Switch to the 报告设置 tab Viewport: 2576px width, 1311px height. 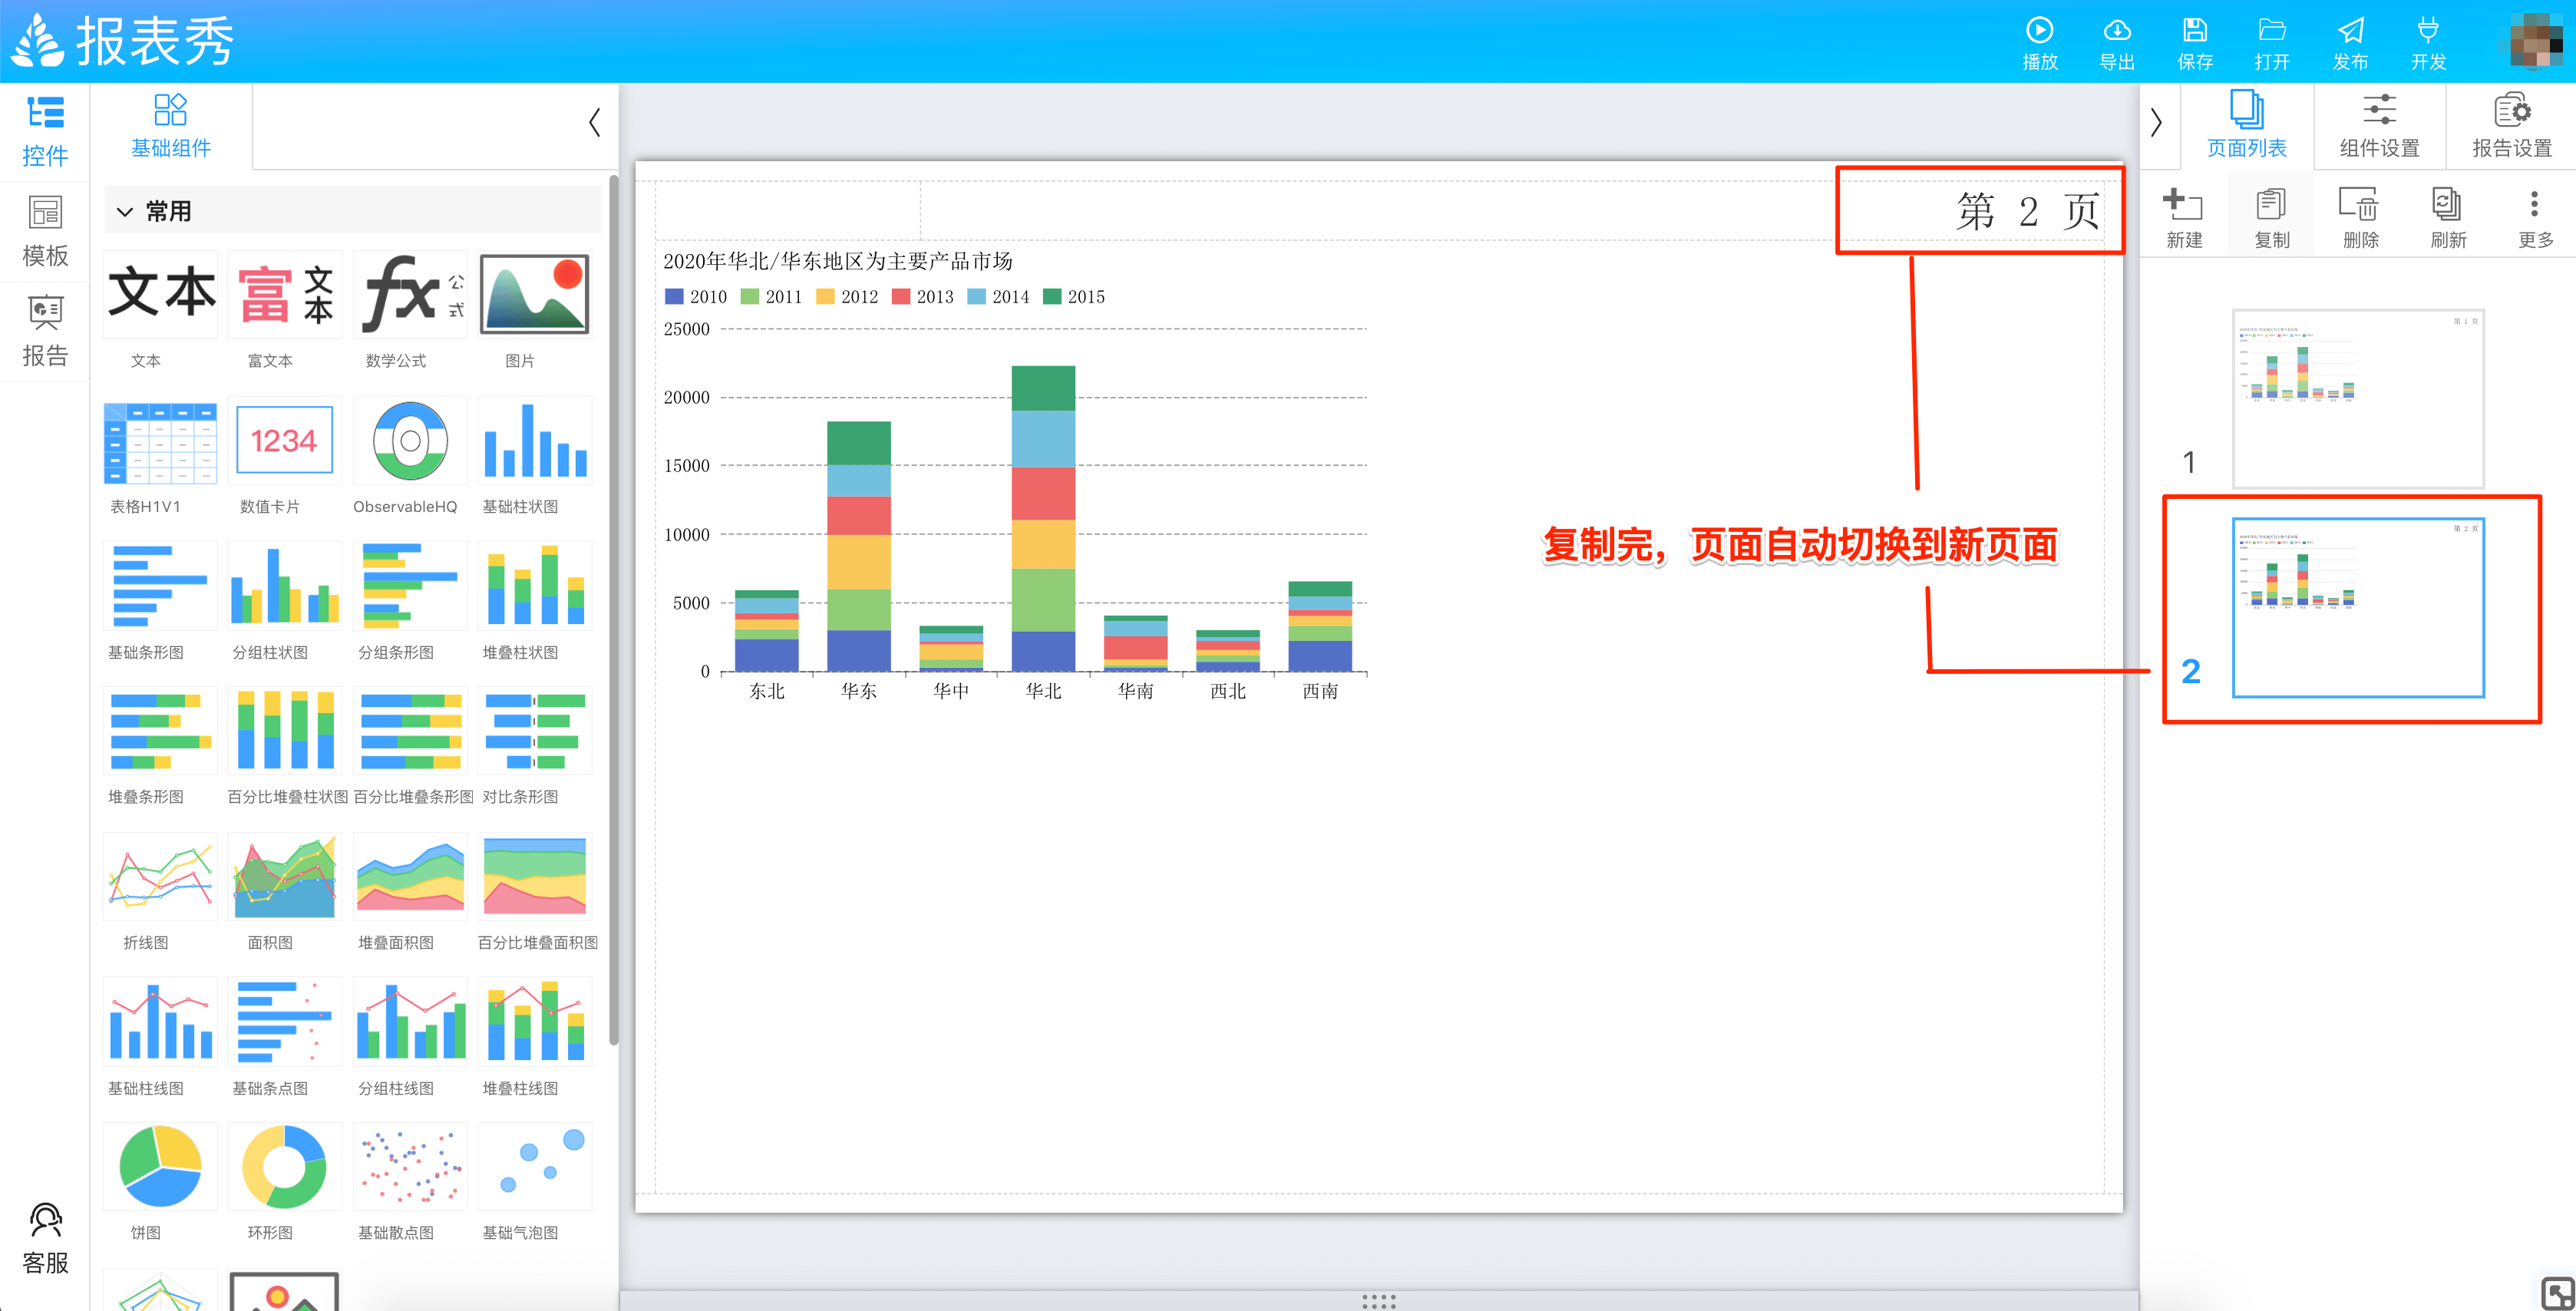coord(2511,126)
